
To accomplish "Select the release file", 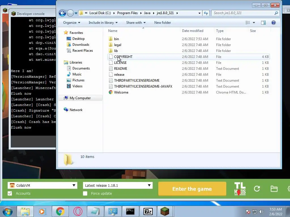I will click(x=188, y=75).
